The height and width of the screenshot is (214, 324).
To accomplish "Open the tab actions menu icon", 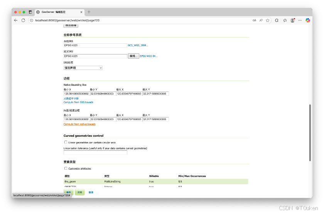I will [30, 12].
